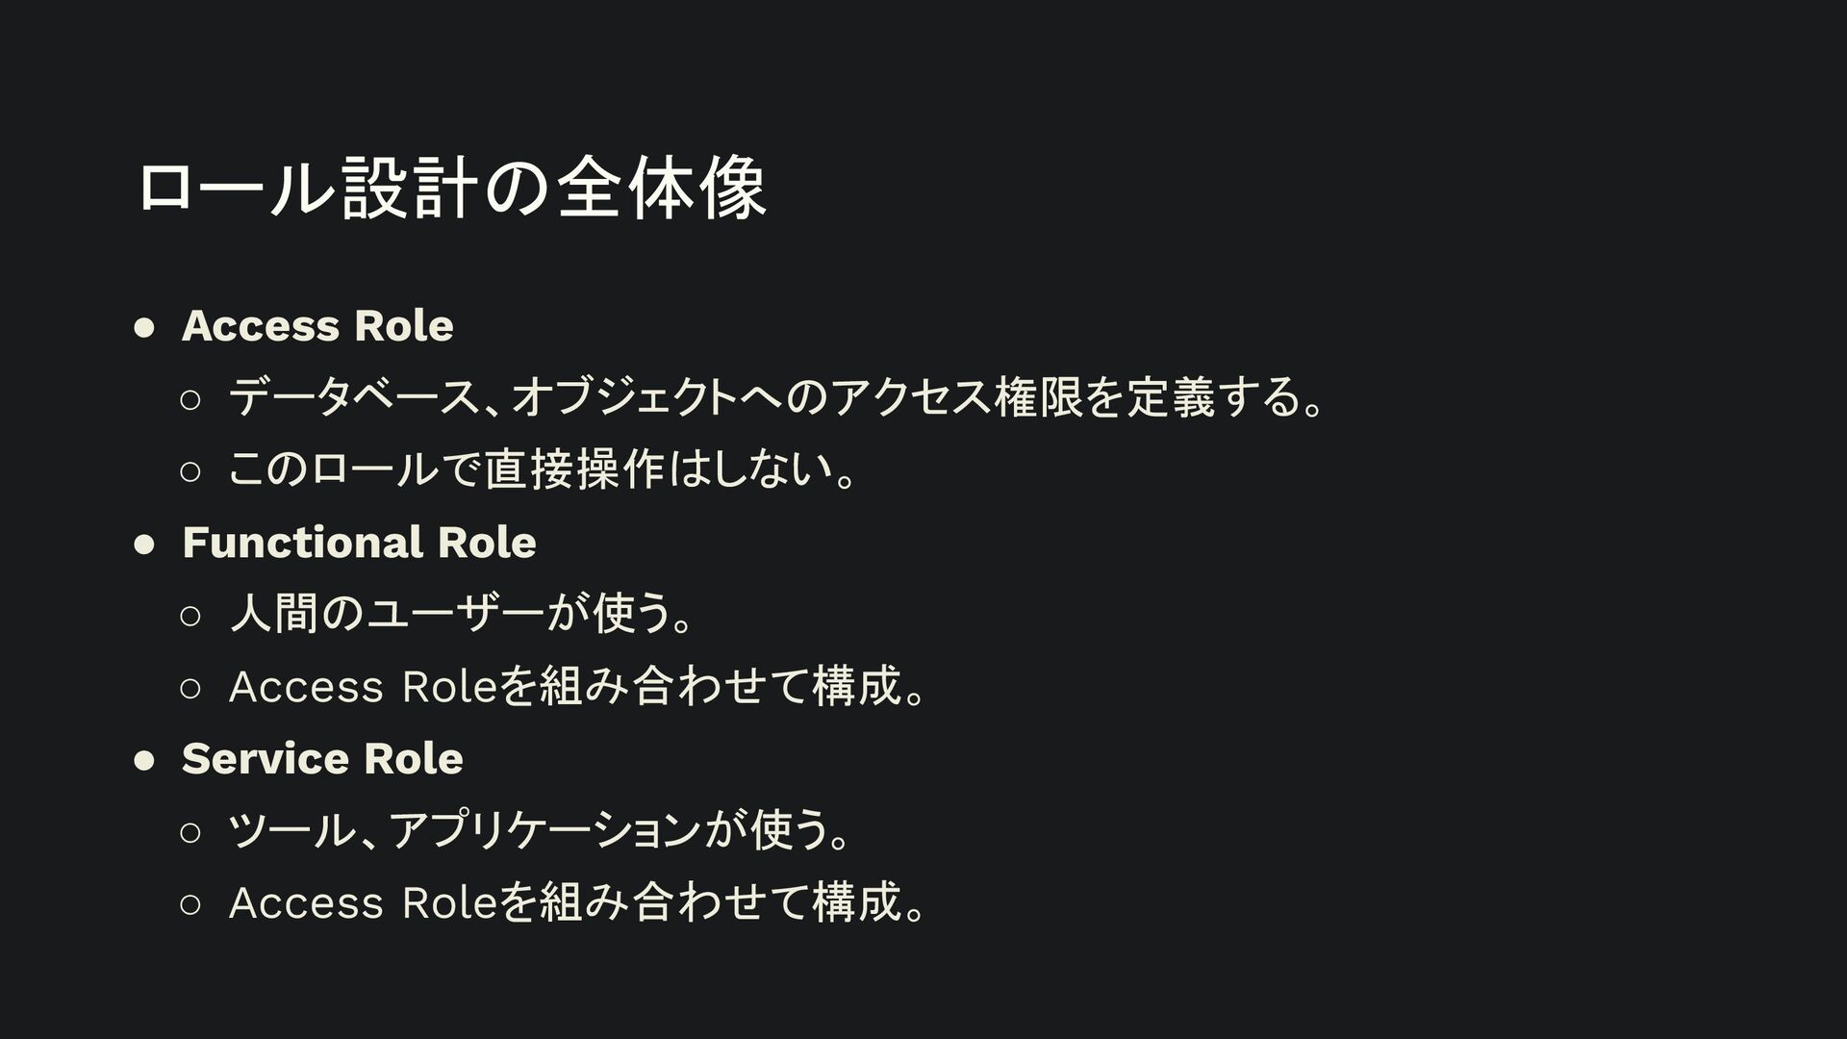Select the Service Role heading

[322, 759]
